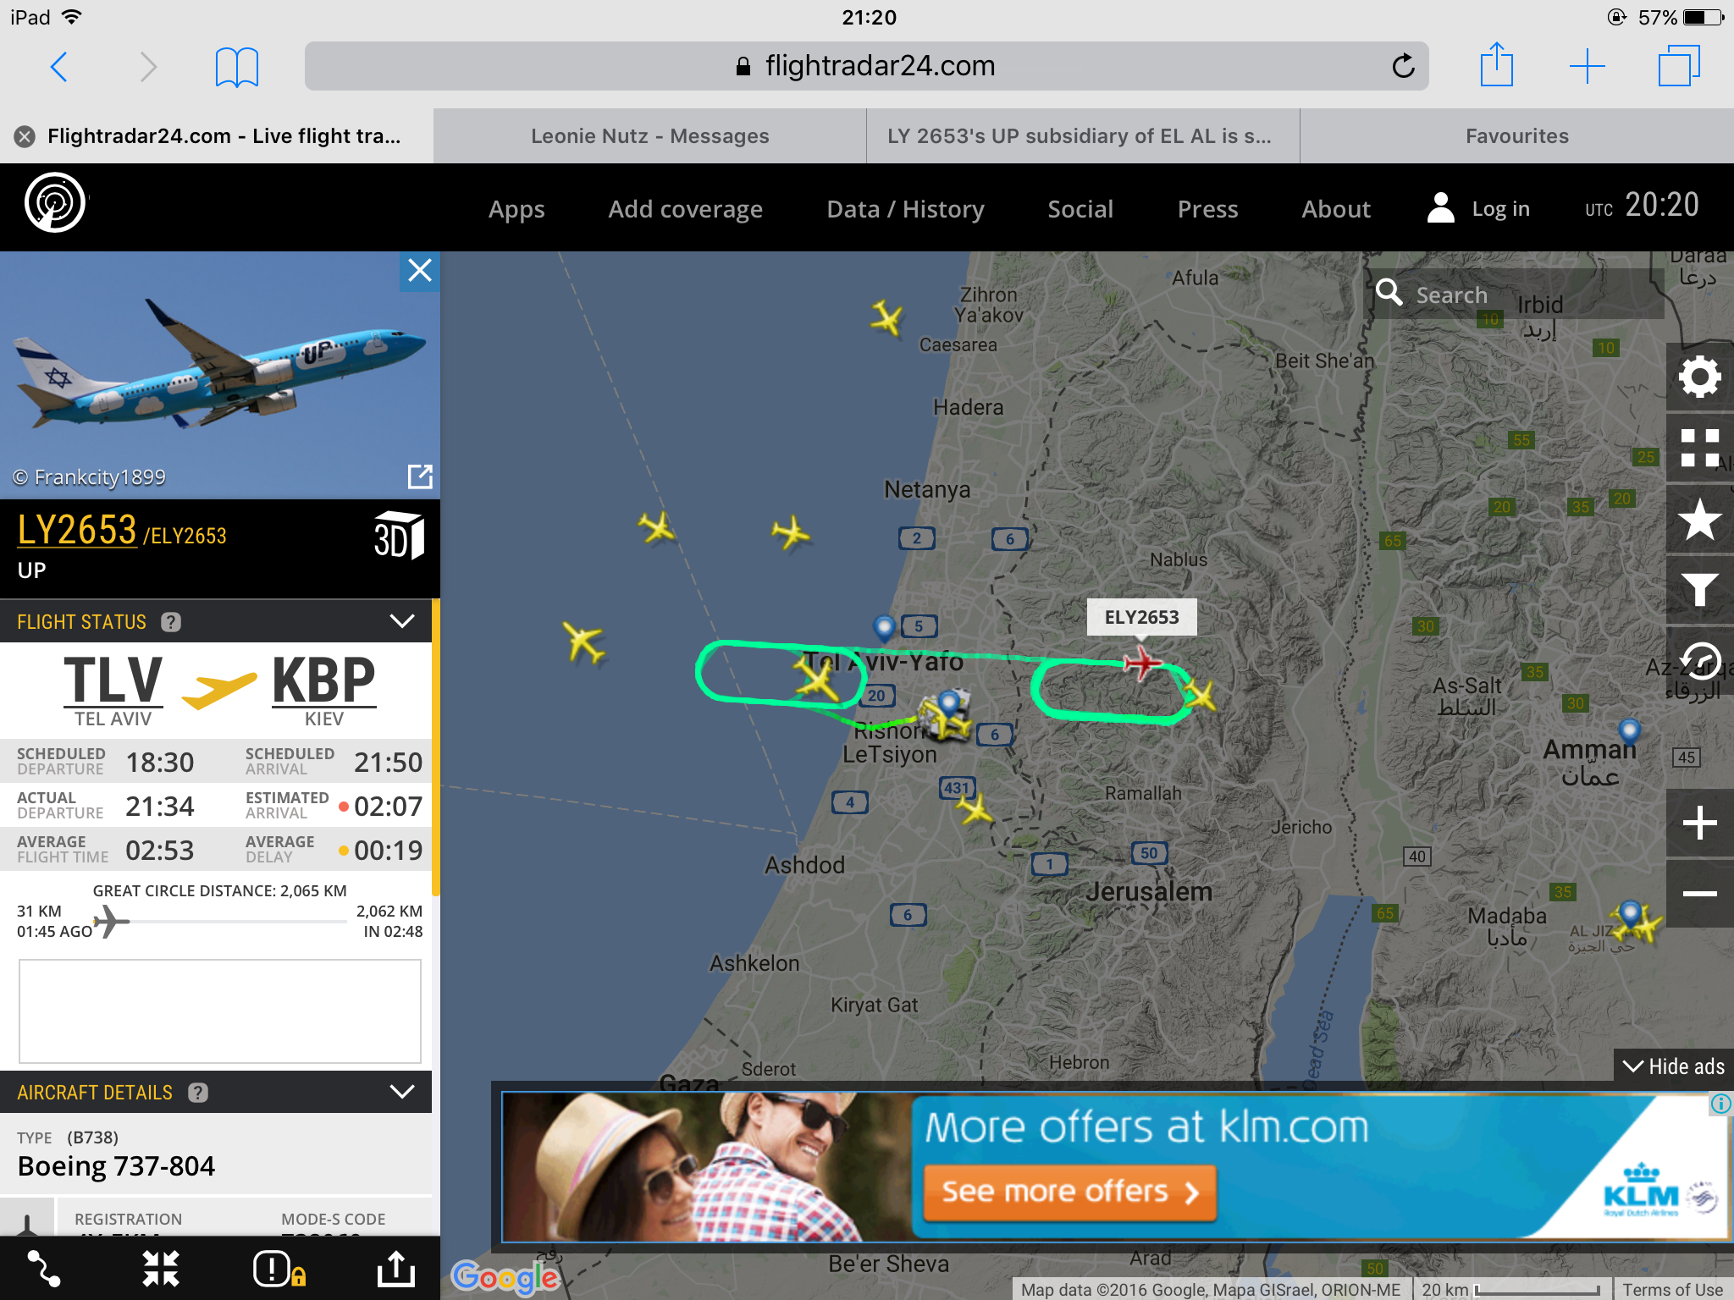Open bookmarks star on map sidebar
Screen dimensions: 1734x1300
1699,519
